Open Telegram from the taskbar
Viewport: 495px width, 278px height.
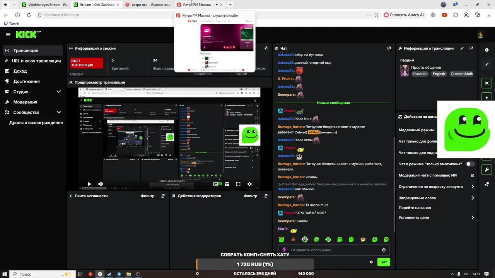[119, 274]
